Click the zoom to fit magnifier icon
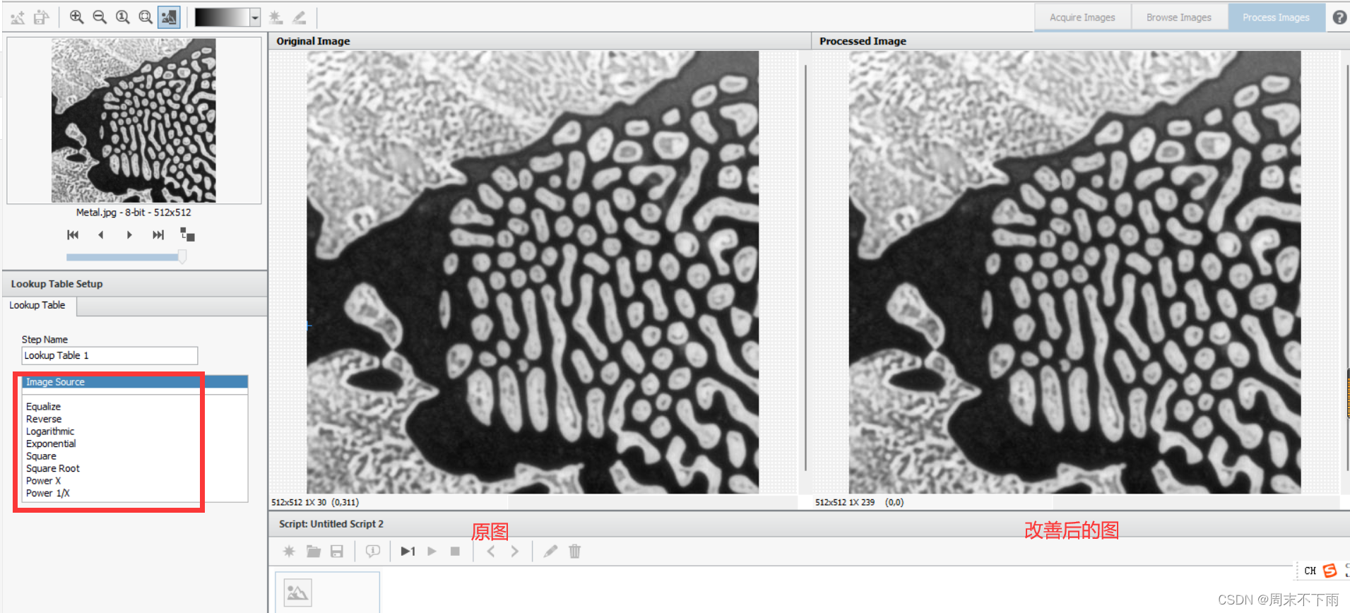The width and height of the screenshot is (1350, 613). coord(146,17)
